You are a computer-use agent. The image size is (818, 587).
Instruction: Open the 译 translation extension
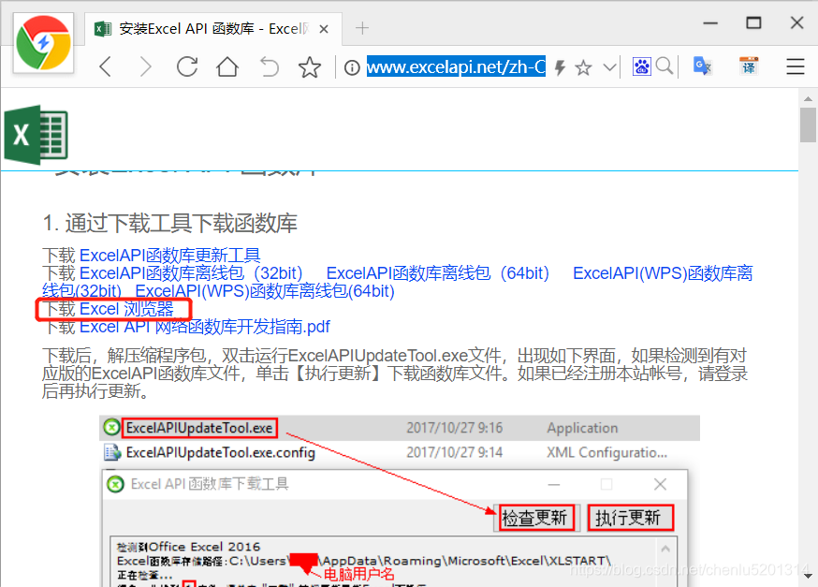pos(749,66)
